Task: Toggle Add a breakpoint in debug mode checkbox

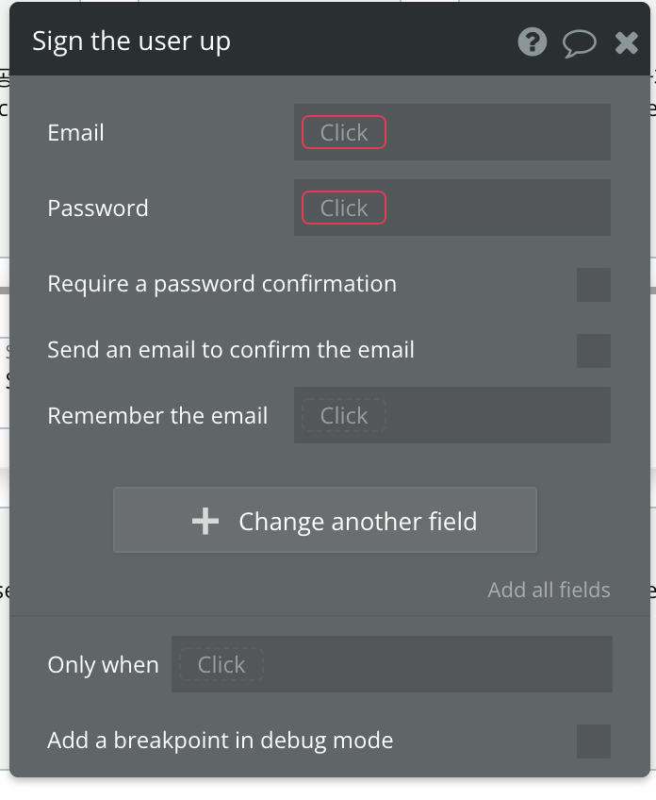Action: (x=593, y=742)
